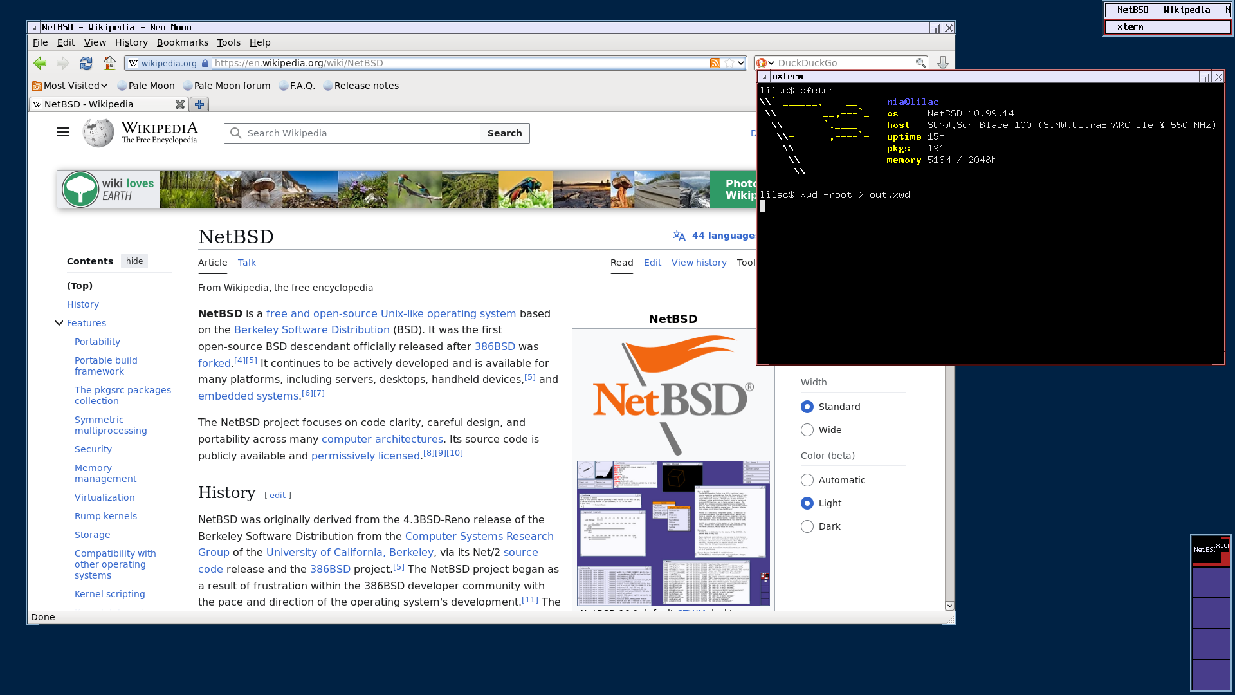Open the View history tab

point(699,263)
